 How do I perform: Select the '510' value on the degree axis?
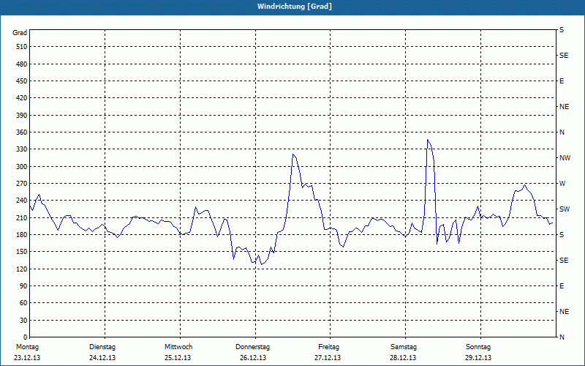coord(22,47)
